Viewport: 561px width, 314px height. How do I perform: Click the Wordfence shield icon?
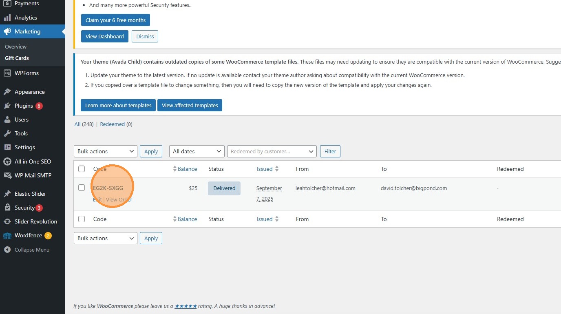pos(7,235)
